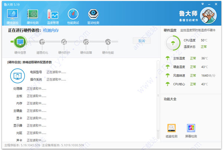This screenshot has width=223, height=150.
Task: Click the 处理器 row label
Action: click(x=18, y=89)
